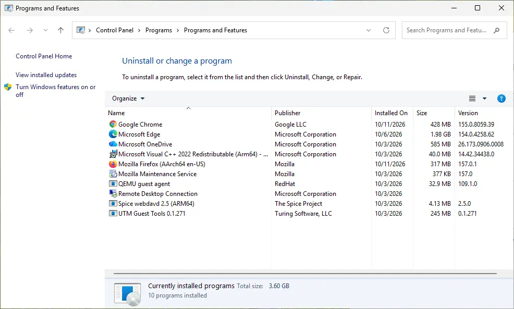The width and height of the screenshot is (514, 309).
Task: Sort by the Installed On column header
Action: (x=392, y=113)
